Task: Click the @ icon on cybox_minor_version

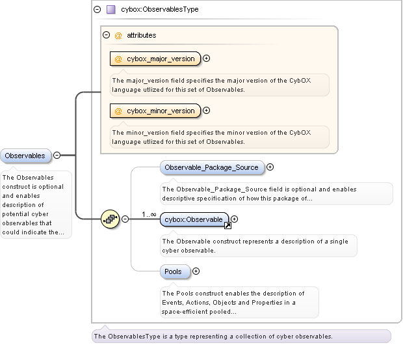Action: tap(118, 111)
